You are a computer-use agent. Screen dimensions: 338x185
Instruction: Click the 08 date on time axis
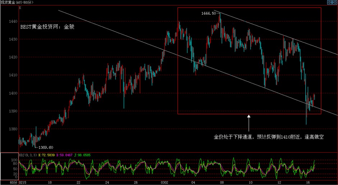[x=222, y=182]
